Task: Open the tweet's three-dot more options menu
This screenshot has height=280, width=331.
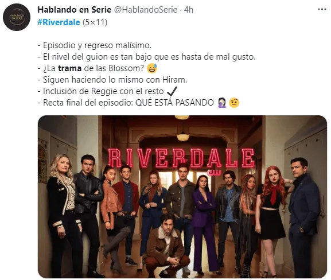Action: [322, 9]
